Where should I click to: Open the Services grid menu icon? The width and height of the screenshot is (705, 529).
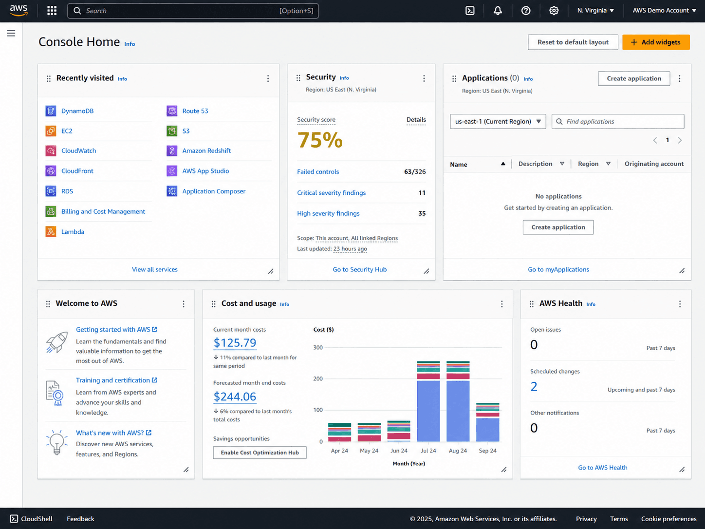(x=52, y=11)
